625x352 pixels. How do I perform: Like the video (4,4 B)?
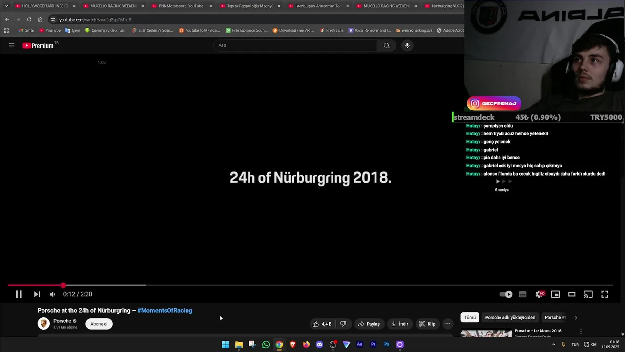pos(322,324)
